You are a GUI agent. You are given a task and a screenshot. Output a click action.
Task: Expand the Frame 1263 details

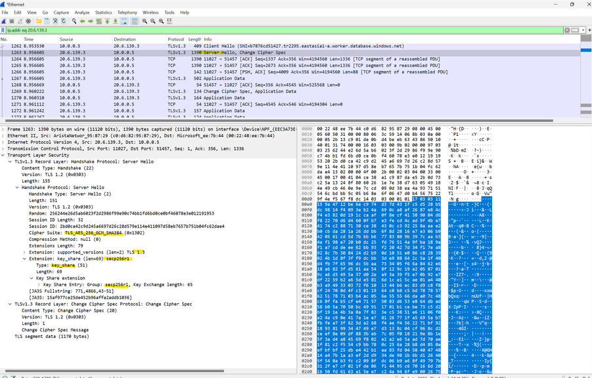(3, 129)
